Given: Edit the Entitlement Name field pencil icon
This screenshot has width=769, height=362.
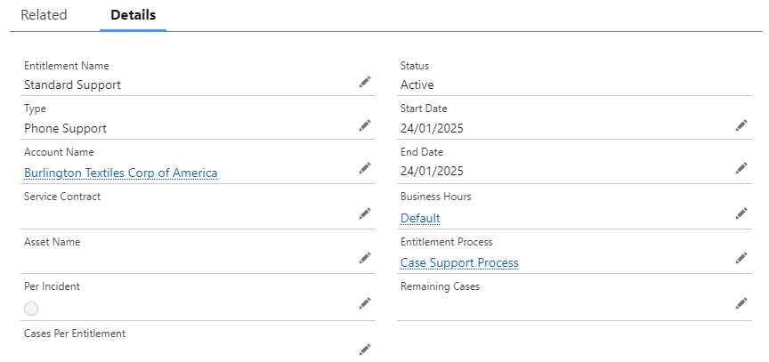Looking at the screenshot, I should coord(365,82).
